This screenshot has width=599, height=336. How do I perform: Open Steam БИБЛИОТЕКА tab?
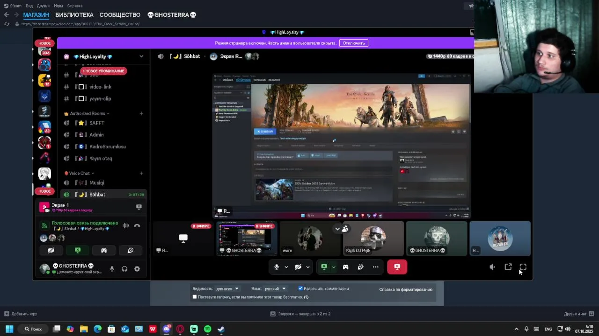point(74,15)
